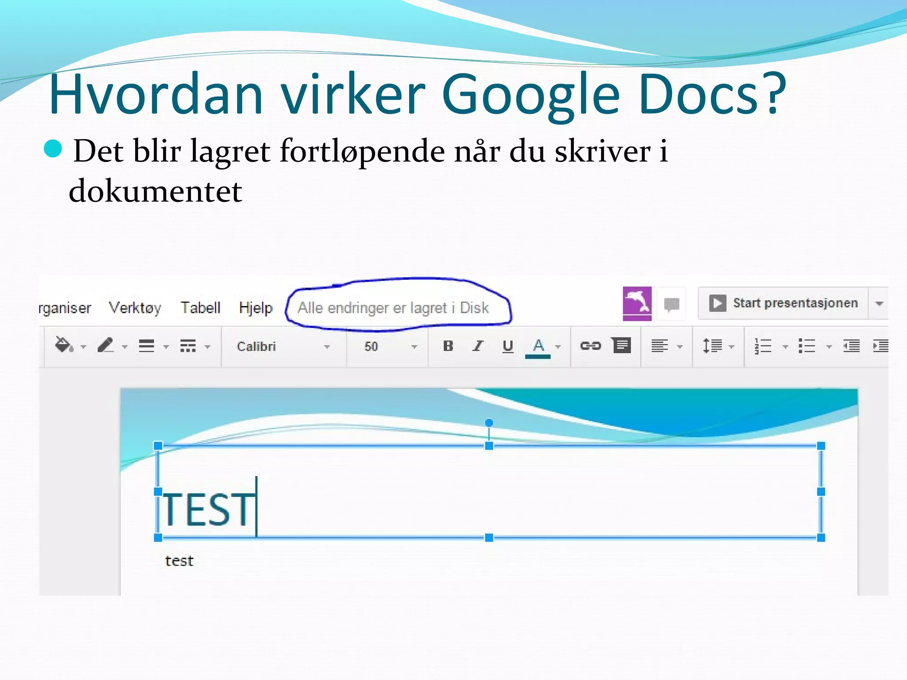The image size is (907, 680).
Task: Click the purple dolphin collaborator avatar
Action: pos(637,304)
